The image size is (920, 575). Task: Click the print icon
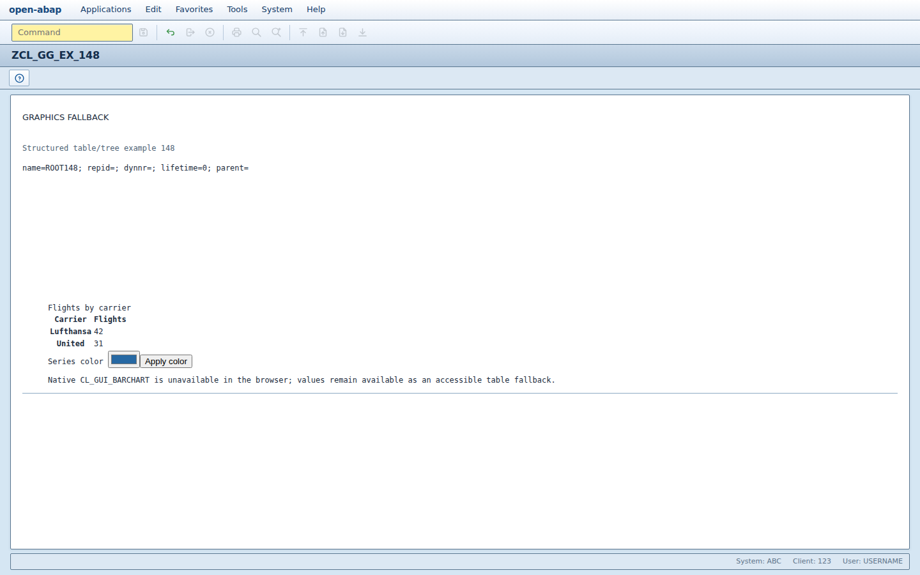(x=237, y=33)
